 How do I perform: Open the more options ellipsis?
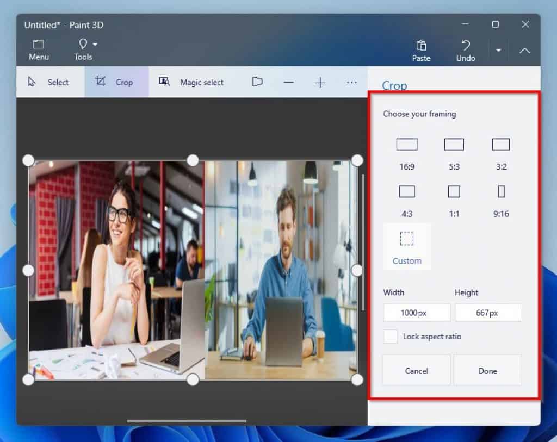[x=352, y=82]
